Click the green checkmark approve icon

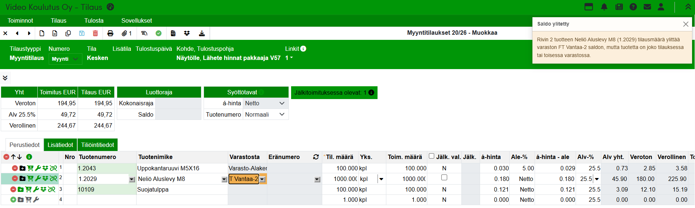[x=159, y=33]
